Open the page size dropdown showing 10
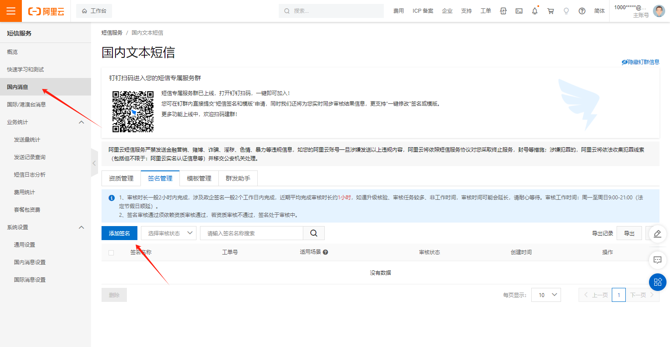The width and height of the screenshot is (670, 347). pyautogui.click(x=546, y=295)
